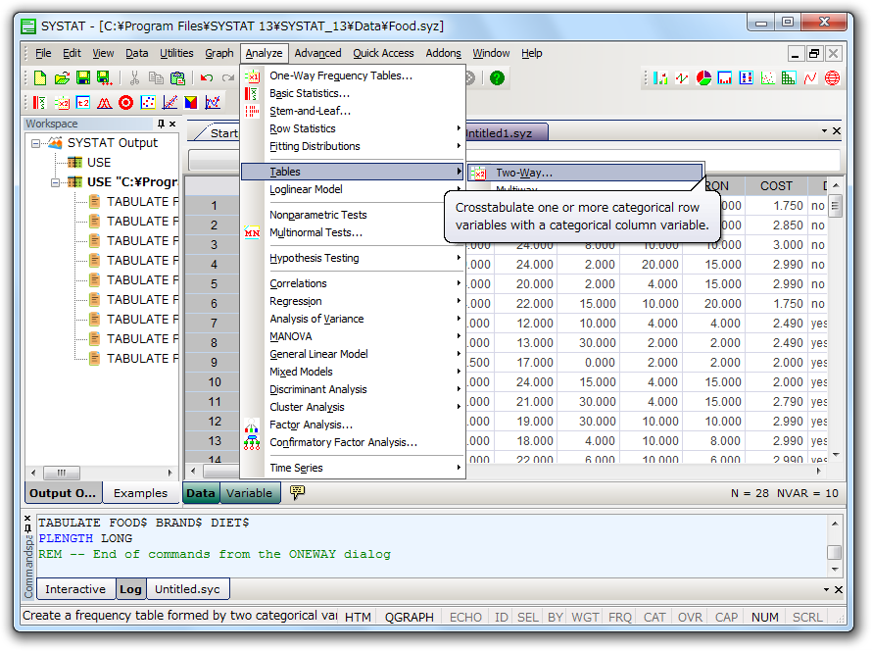Click the x2 two-way table toolbar icon
This screenshot has width=872, height=651.
pos(61,102)
